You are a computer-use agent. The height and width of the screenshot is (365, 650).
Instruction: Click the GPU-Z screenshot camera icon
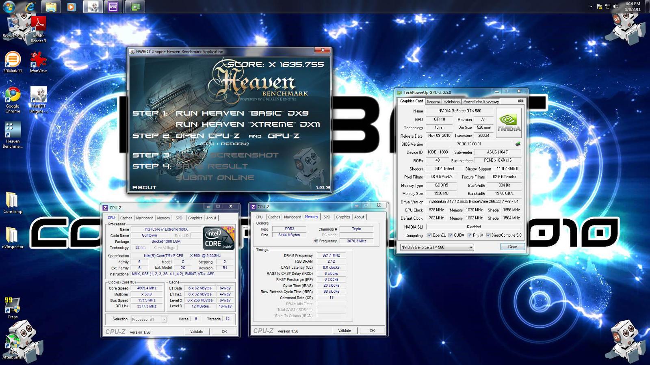(x=520, y=101)
